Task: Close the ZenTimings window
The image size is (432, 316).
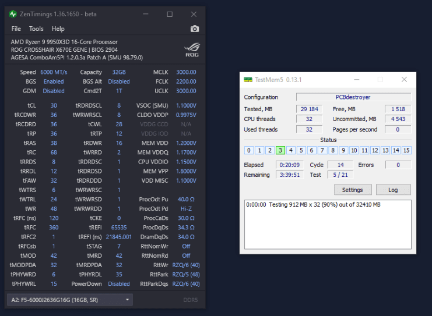Action: click(194, 15)
